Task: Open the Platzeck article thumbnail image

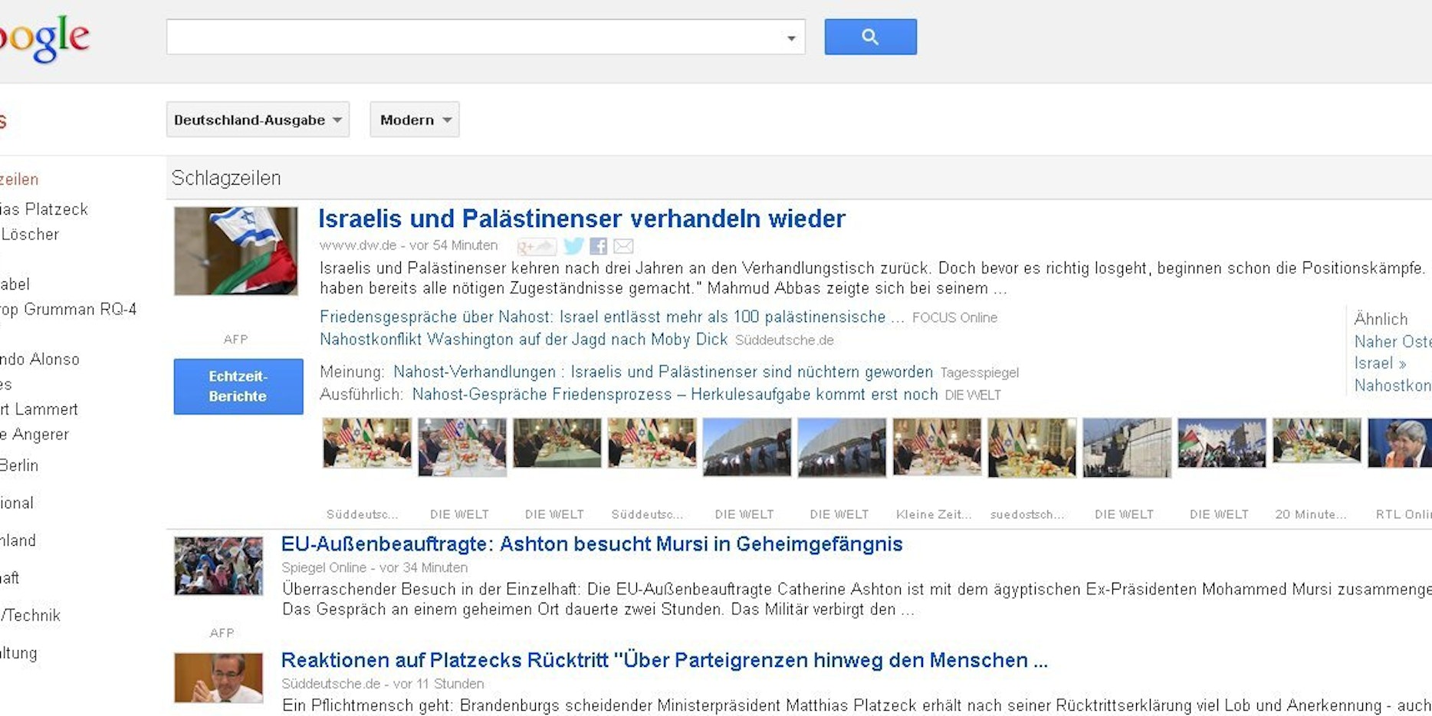Action: tap(218, 678)
